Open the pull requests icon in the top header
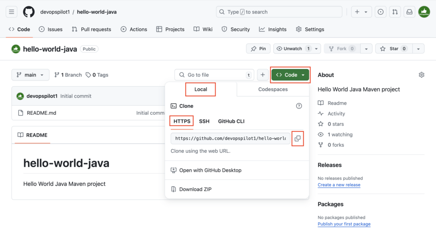Image resolution: width=436 pixels, height=236 pixels. 395,12
